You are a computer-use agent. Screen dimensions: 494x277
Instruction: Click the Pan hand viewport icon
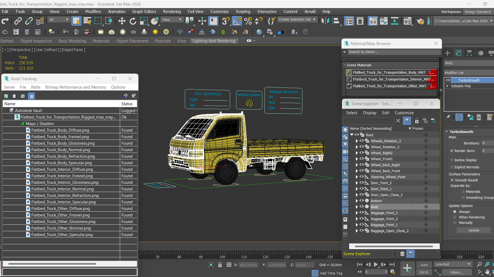pyautogui.click(x=487, y=272)
